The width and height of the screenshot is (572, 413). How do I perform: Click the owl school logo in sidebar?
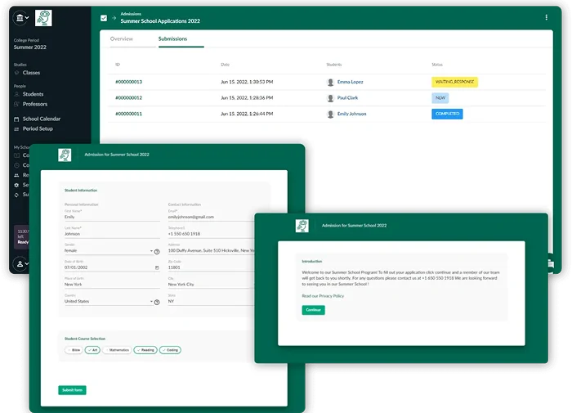(43, 18)
